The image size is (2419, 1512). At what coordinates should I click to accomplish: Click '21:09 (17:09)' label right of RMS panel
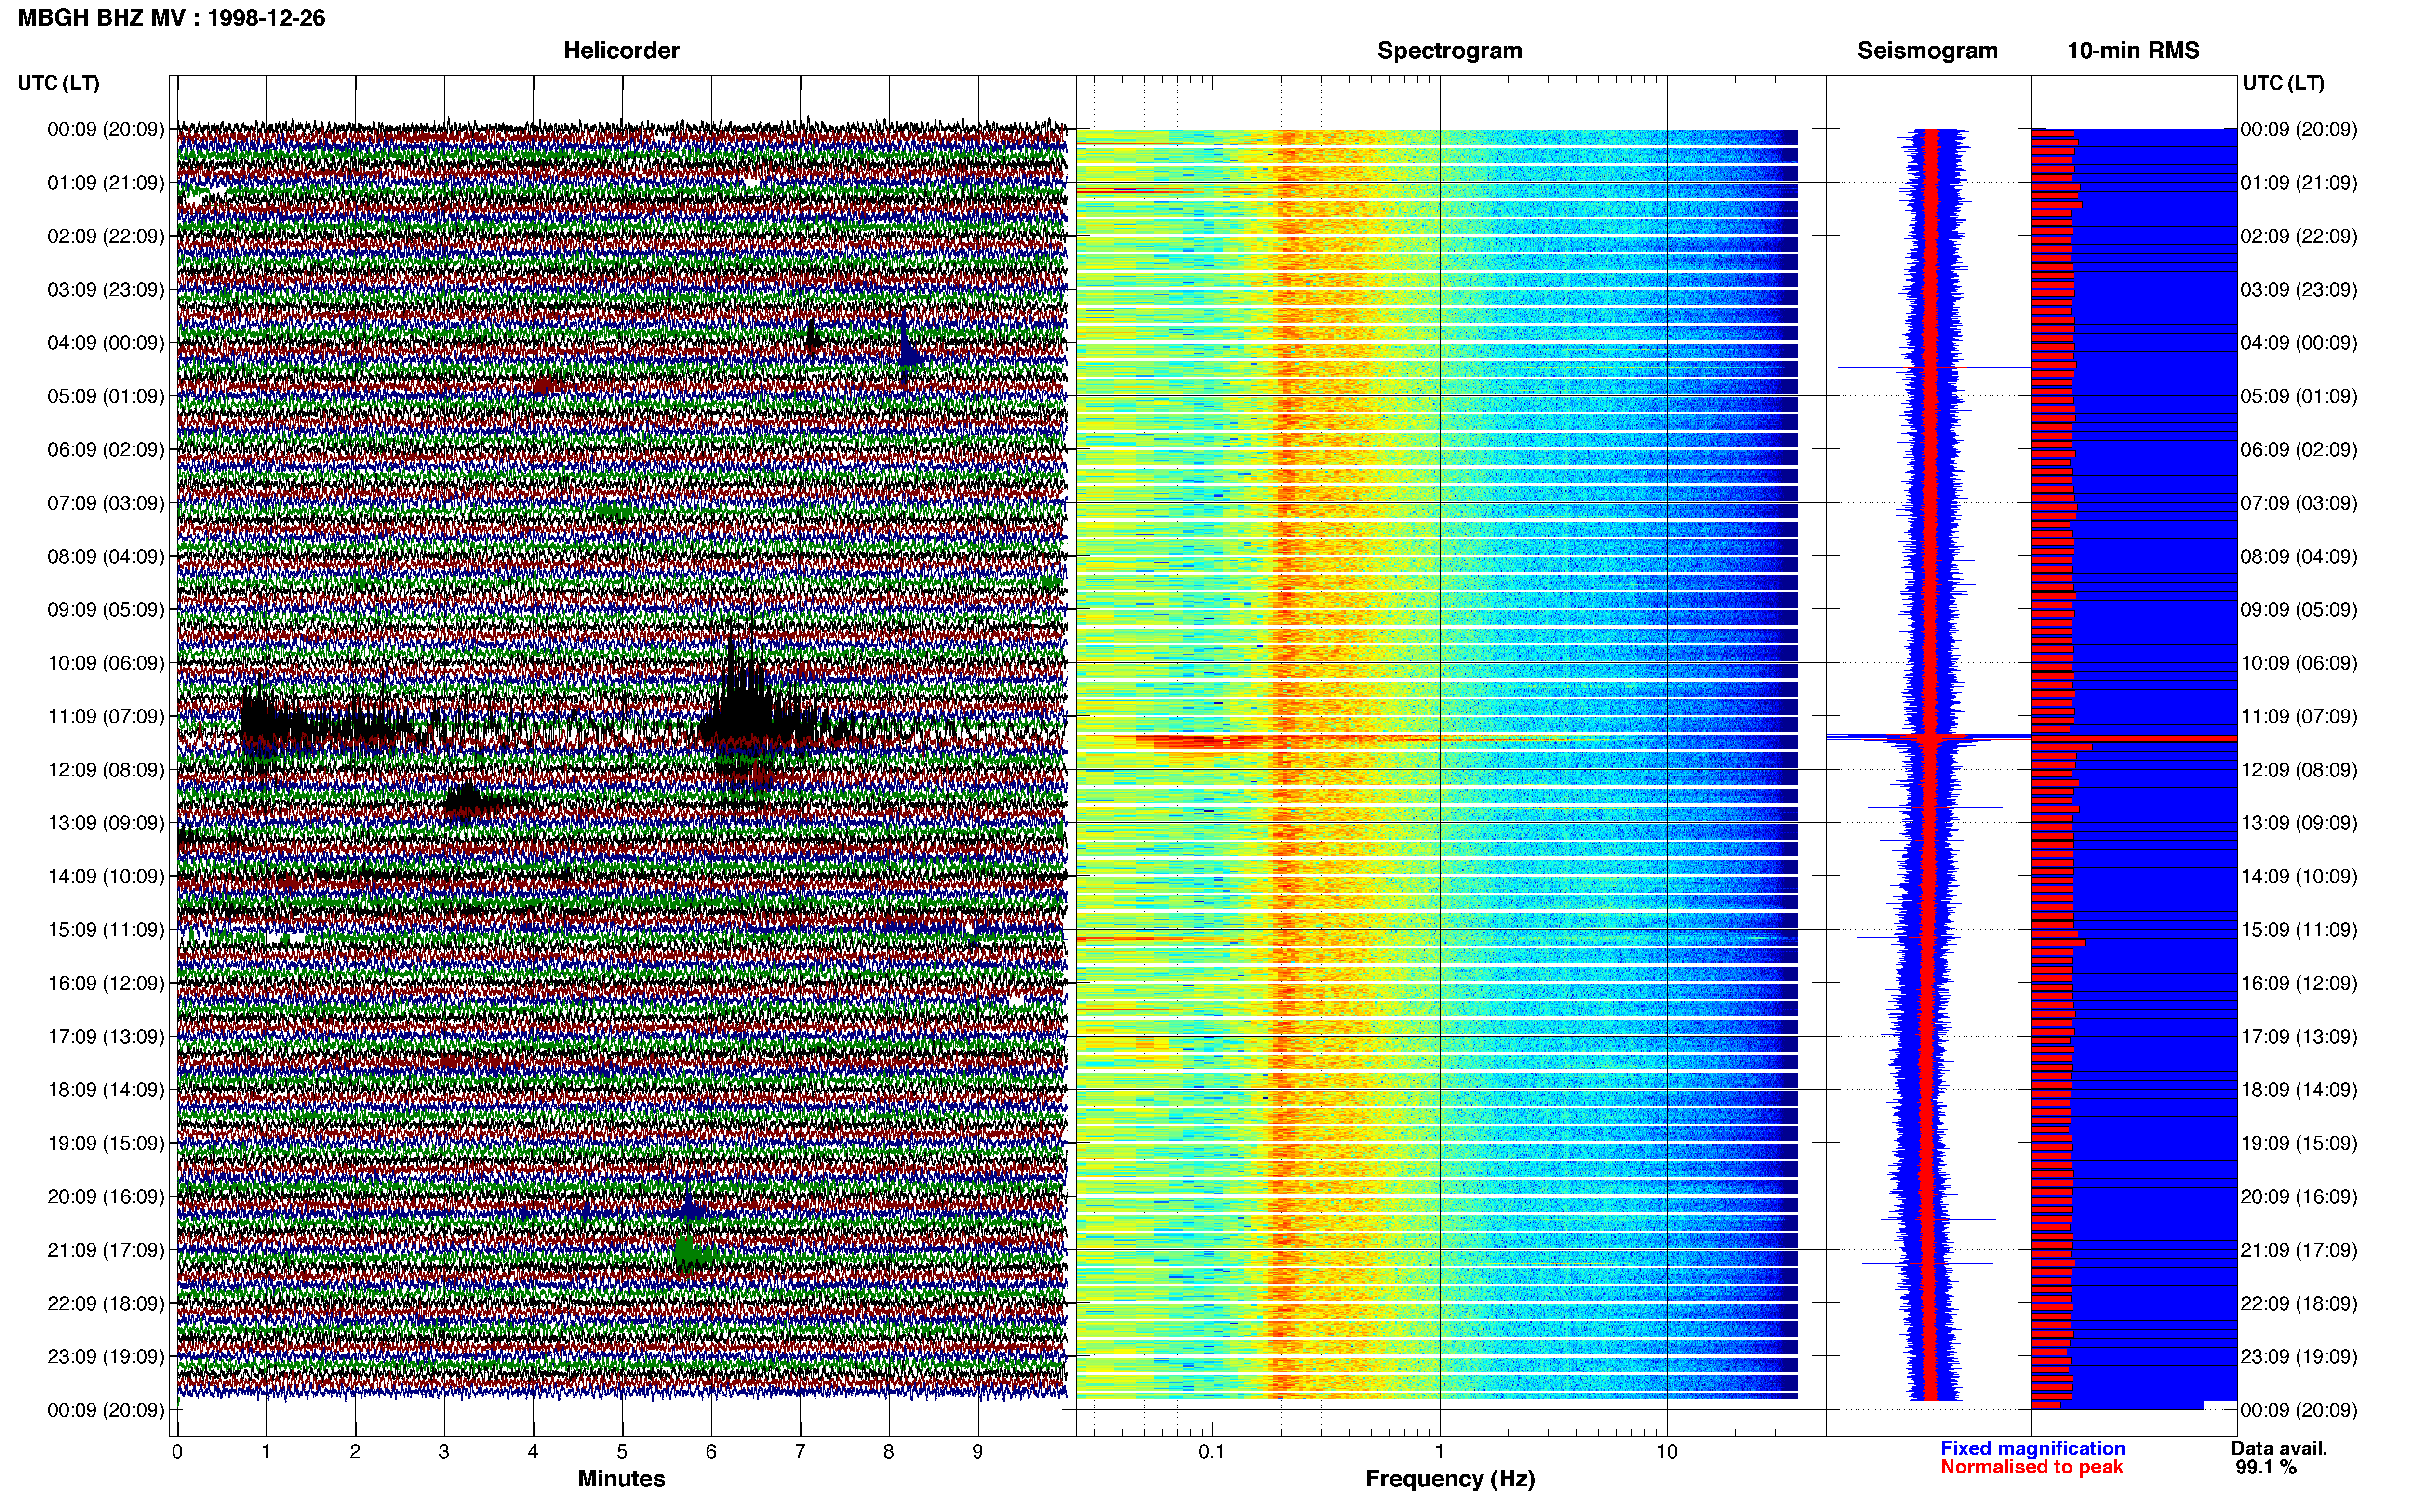(2299, 1250)
